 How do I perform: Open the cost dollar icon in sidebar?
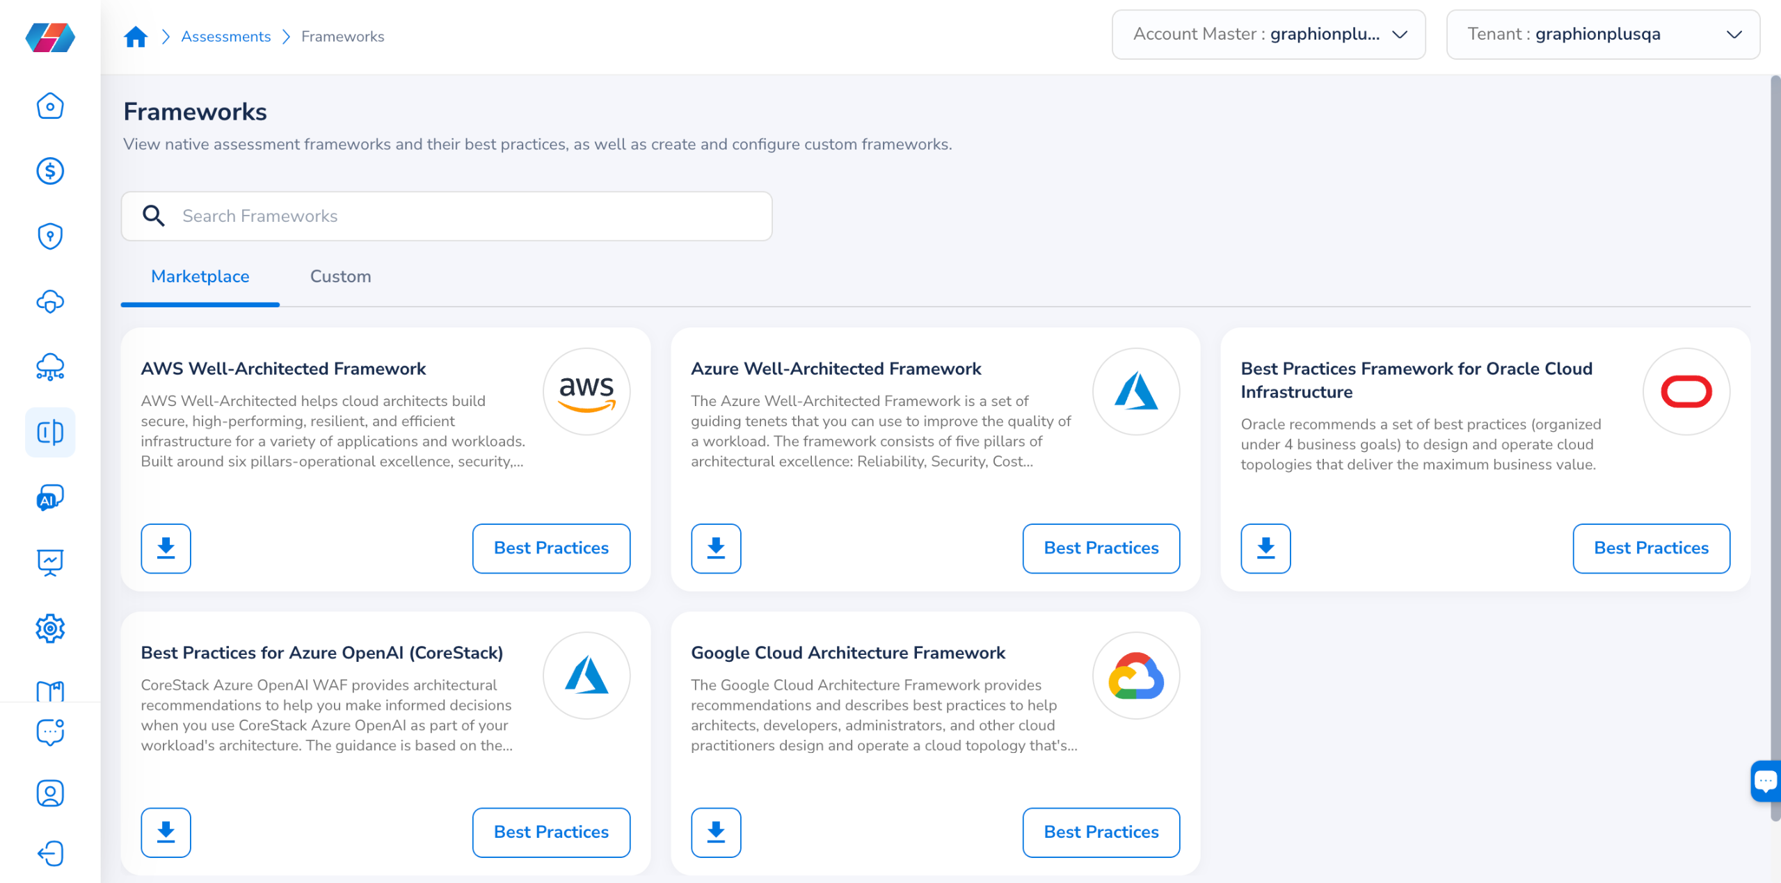click(50, 171)
